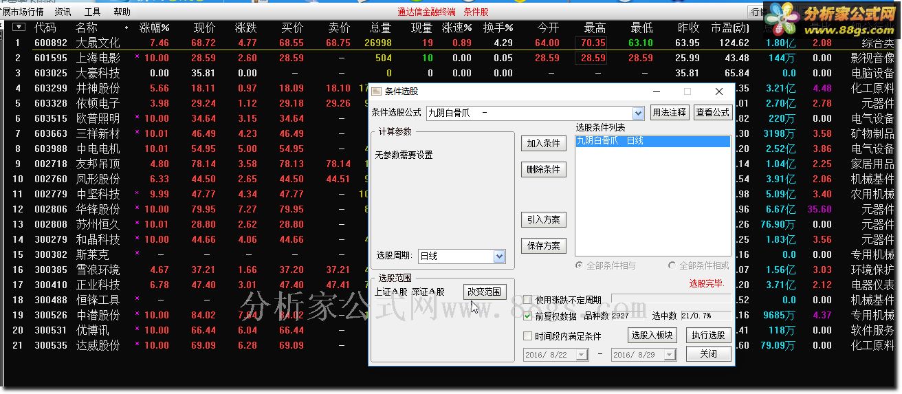The width and height of the screenshot is (902, 394).
Task: Click the 加入条件 button
Action: [x=543, y=143]
